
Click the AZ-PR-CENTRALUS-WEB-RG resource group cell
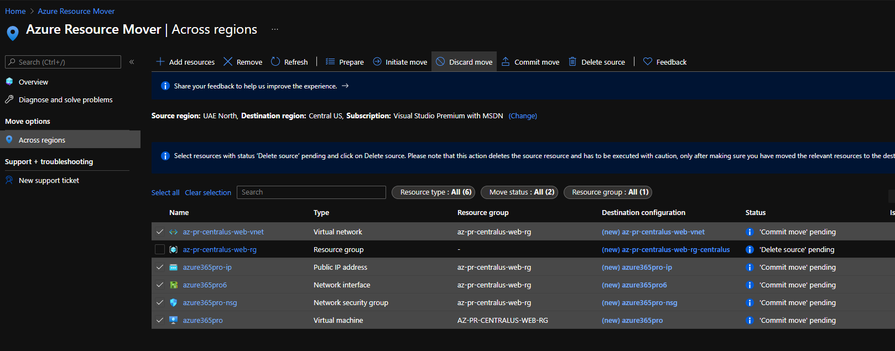point(503,321)
